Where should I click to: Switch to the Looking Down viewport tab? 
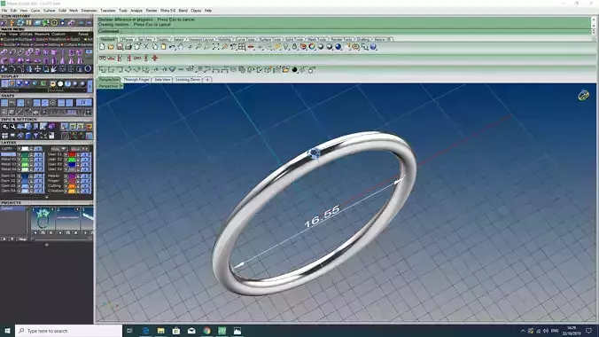188,80
